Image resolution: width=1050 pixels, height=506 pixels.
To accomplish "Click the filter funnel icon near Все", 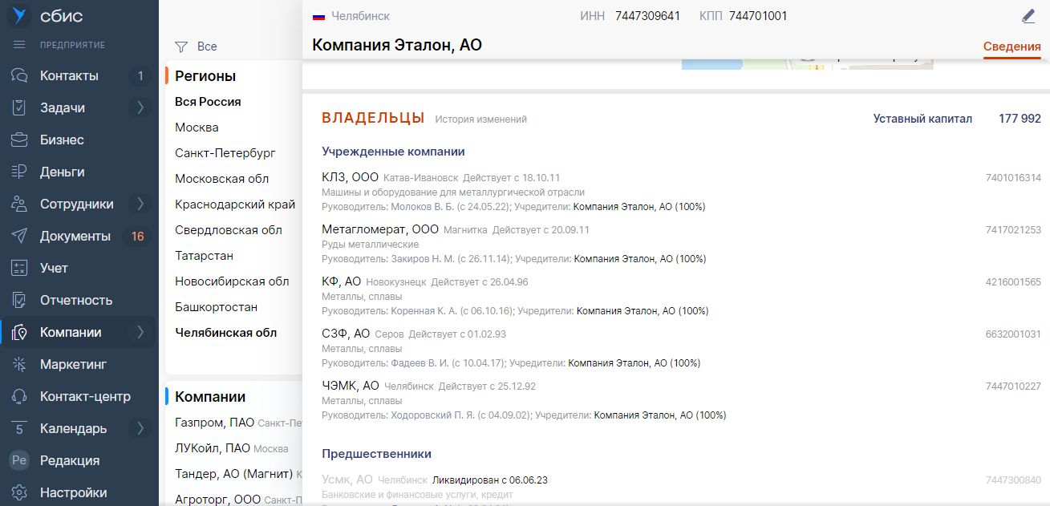I will (x=181, y=47).
